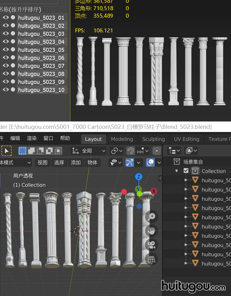Viewport: 231px width, 296px height.
Task: Hide huitugou_5023_01 using its eye icon
Action: click(6, 18)
